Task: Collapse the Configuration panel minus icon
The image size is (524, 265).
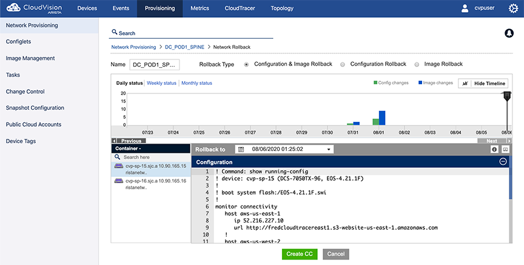Action: (503, 162)
